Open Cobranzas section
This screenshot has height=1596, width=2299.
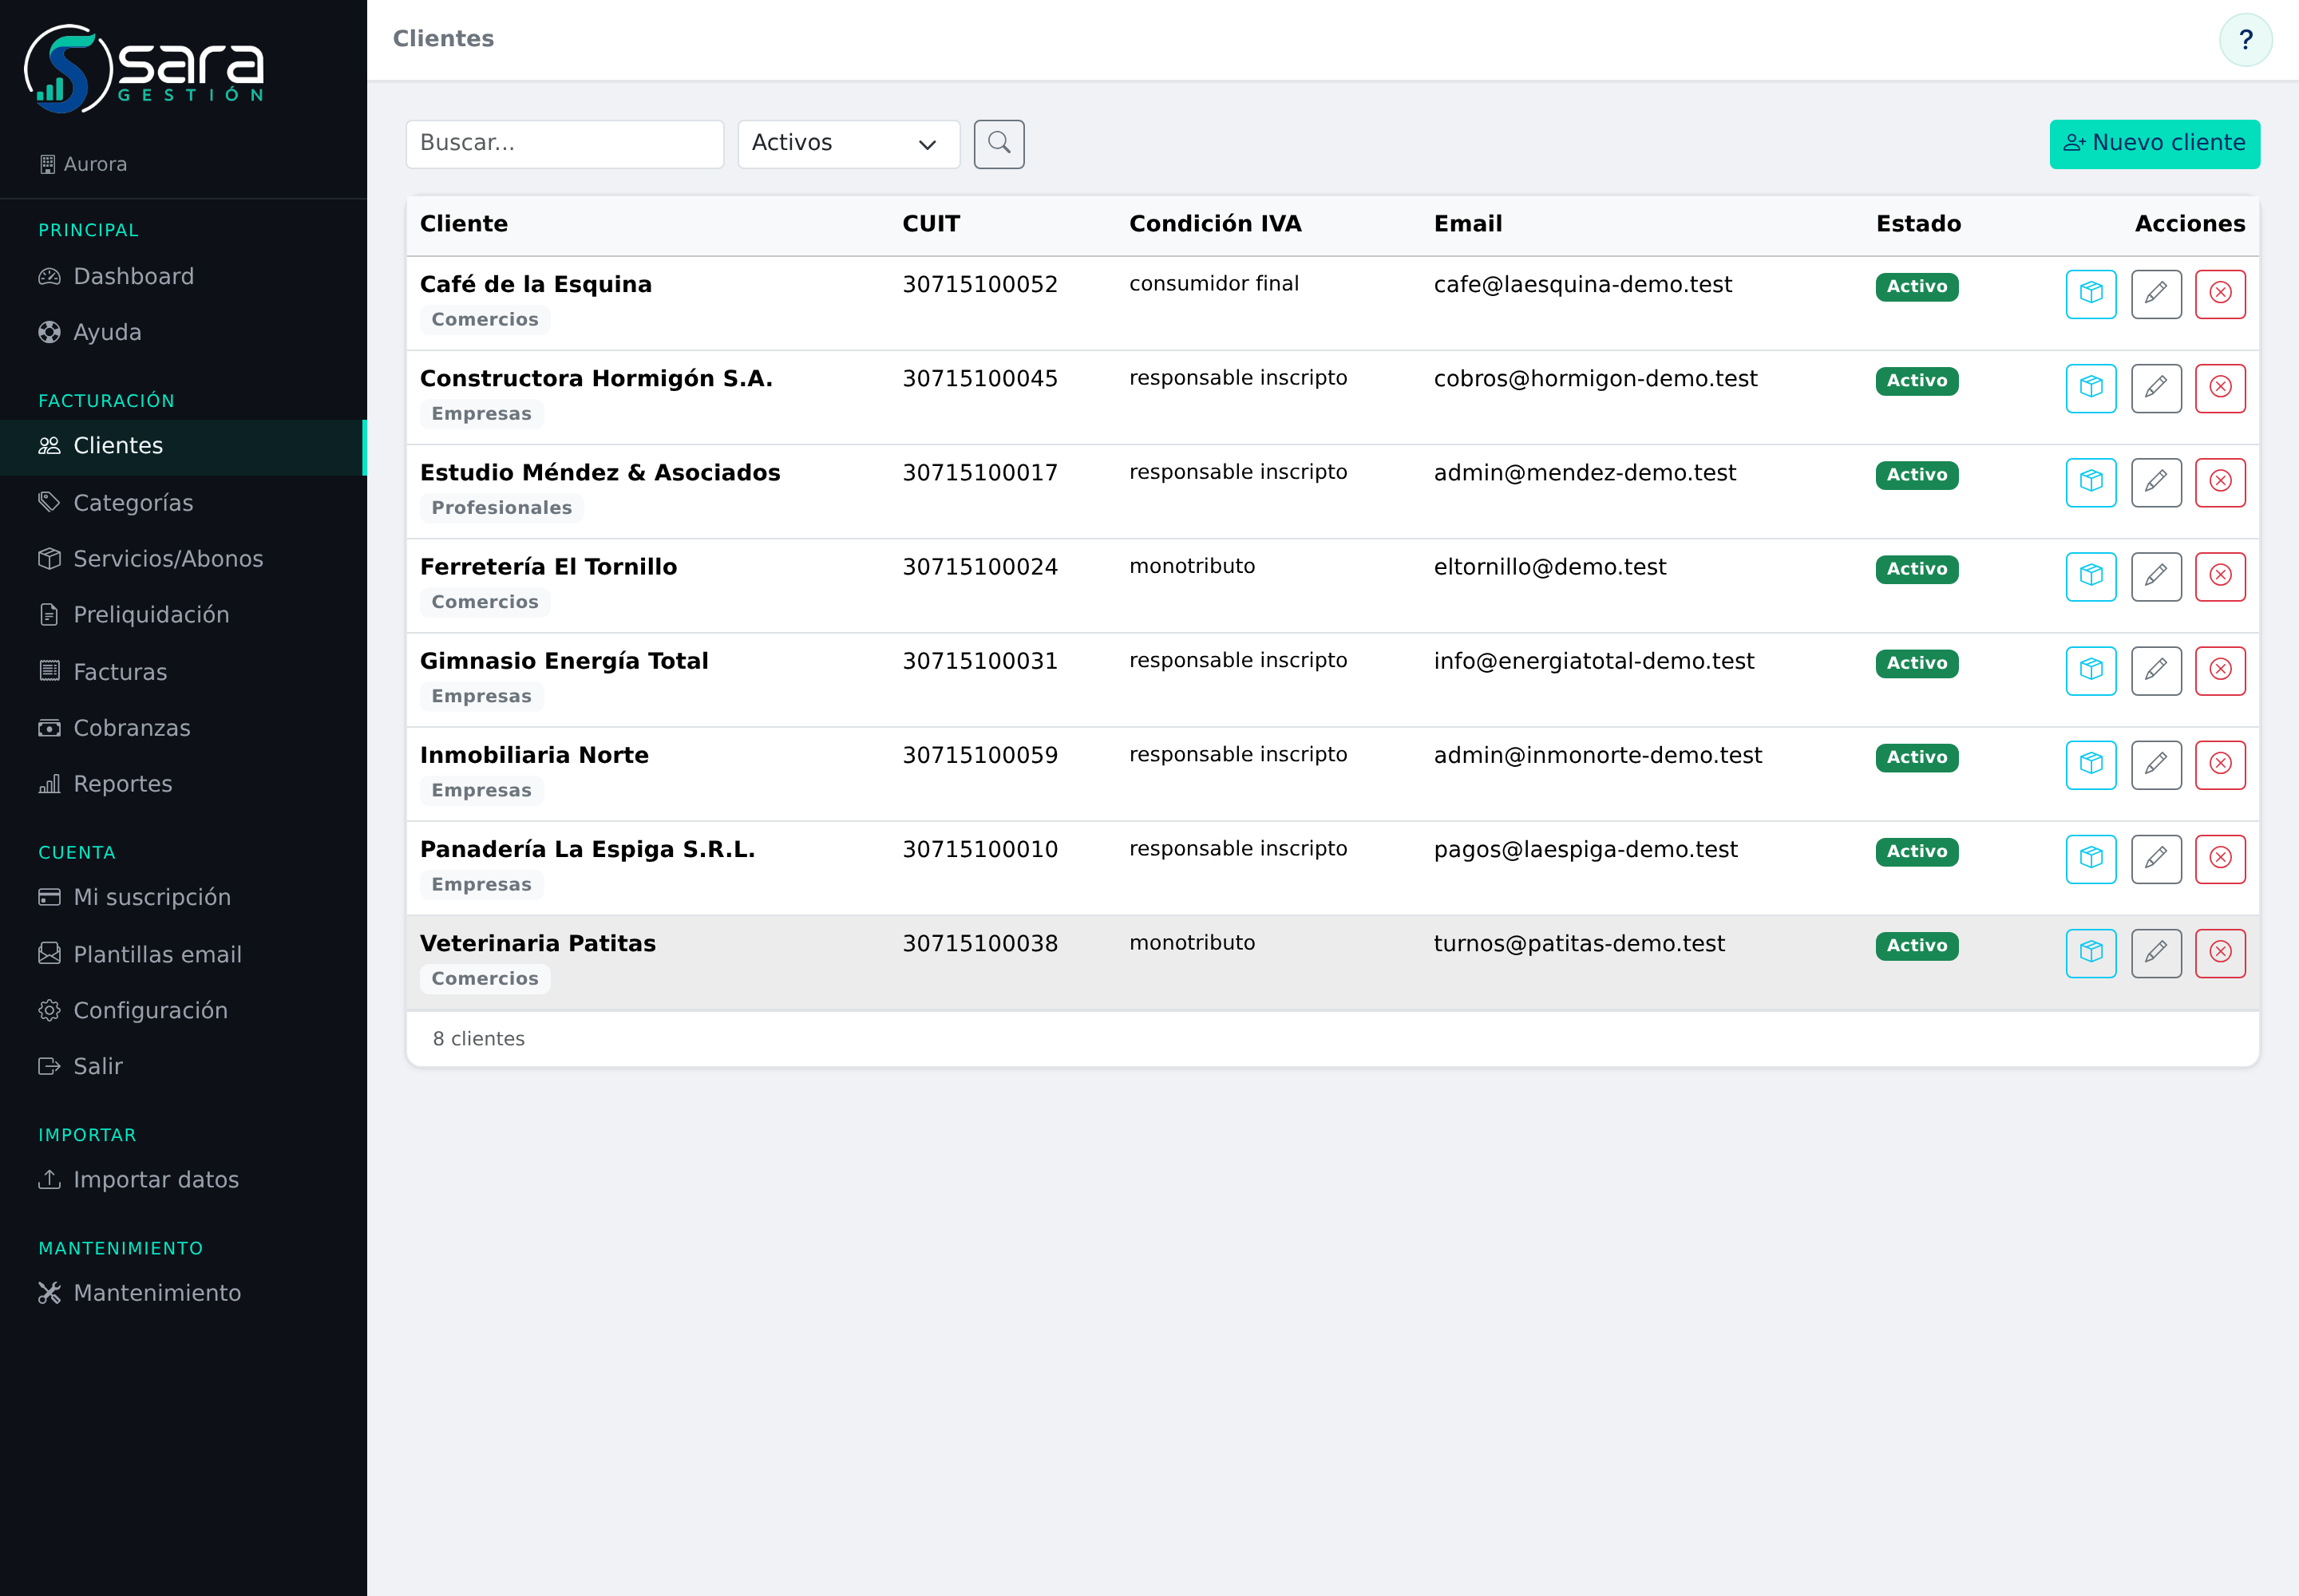click(x=183, y=728)
